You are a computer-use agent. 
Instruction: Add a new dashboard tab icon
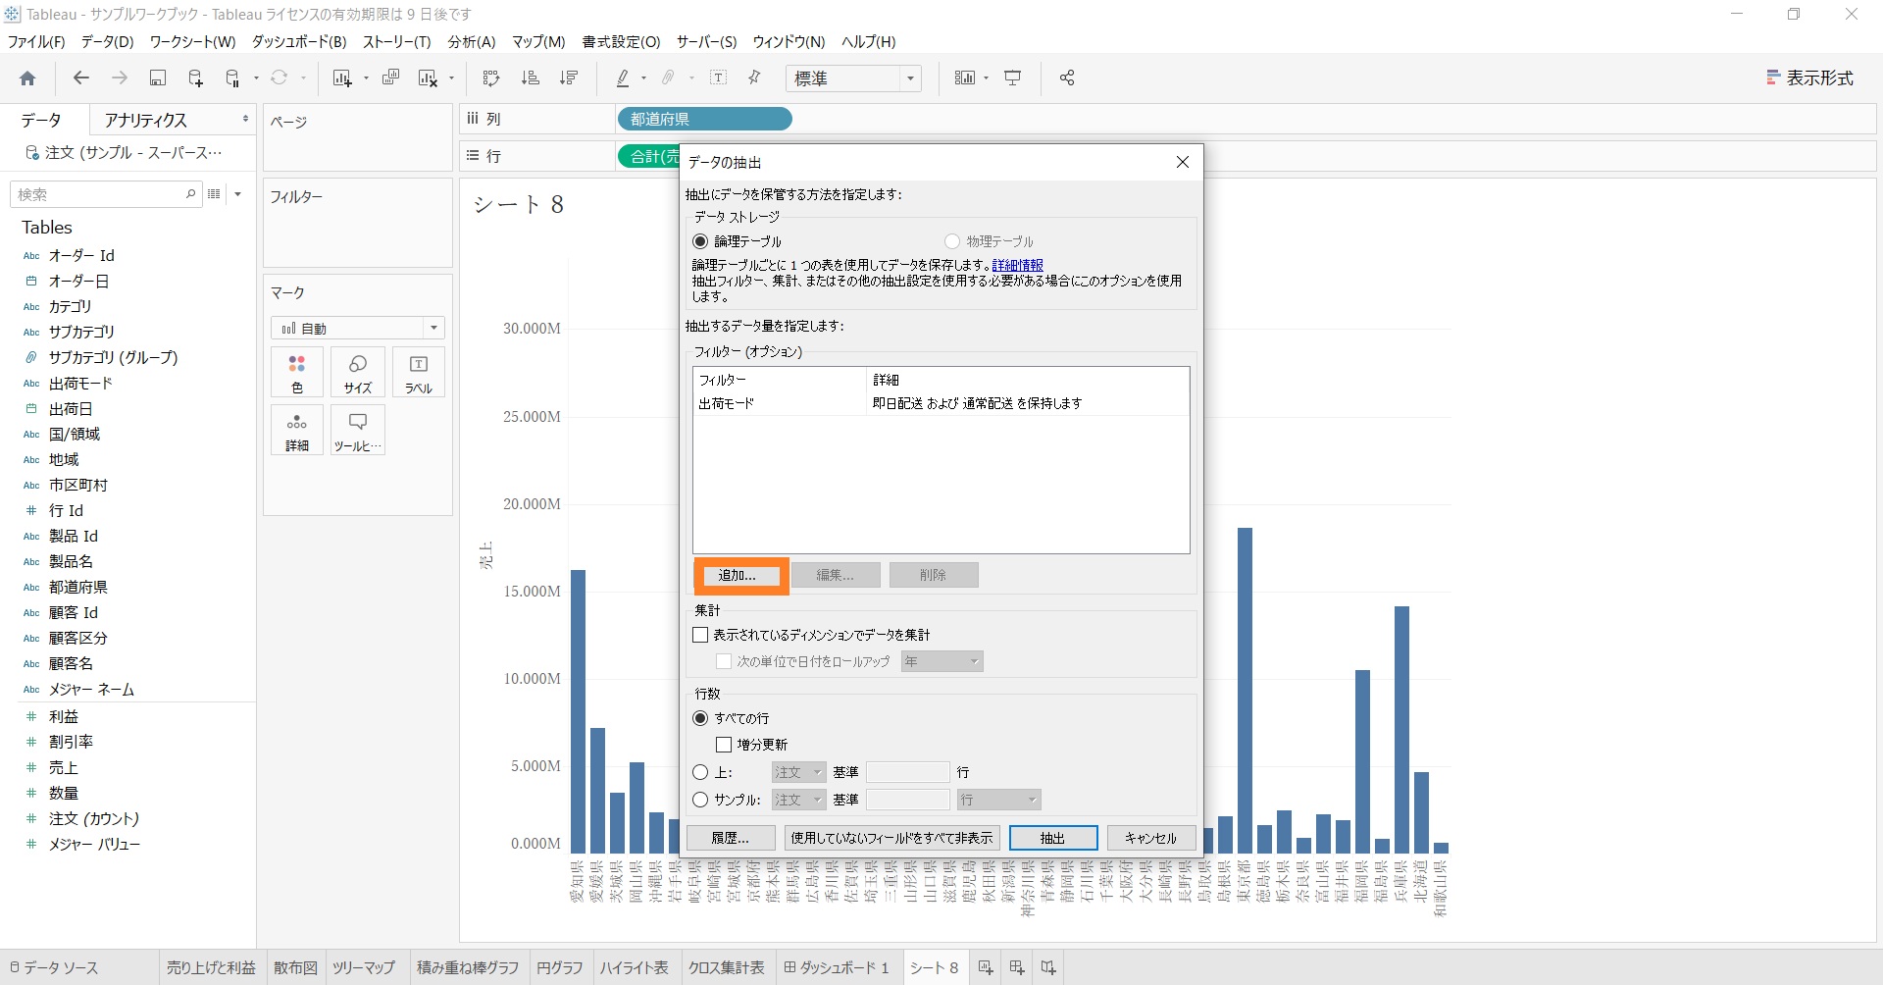point(1017,968)
